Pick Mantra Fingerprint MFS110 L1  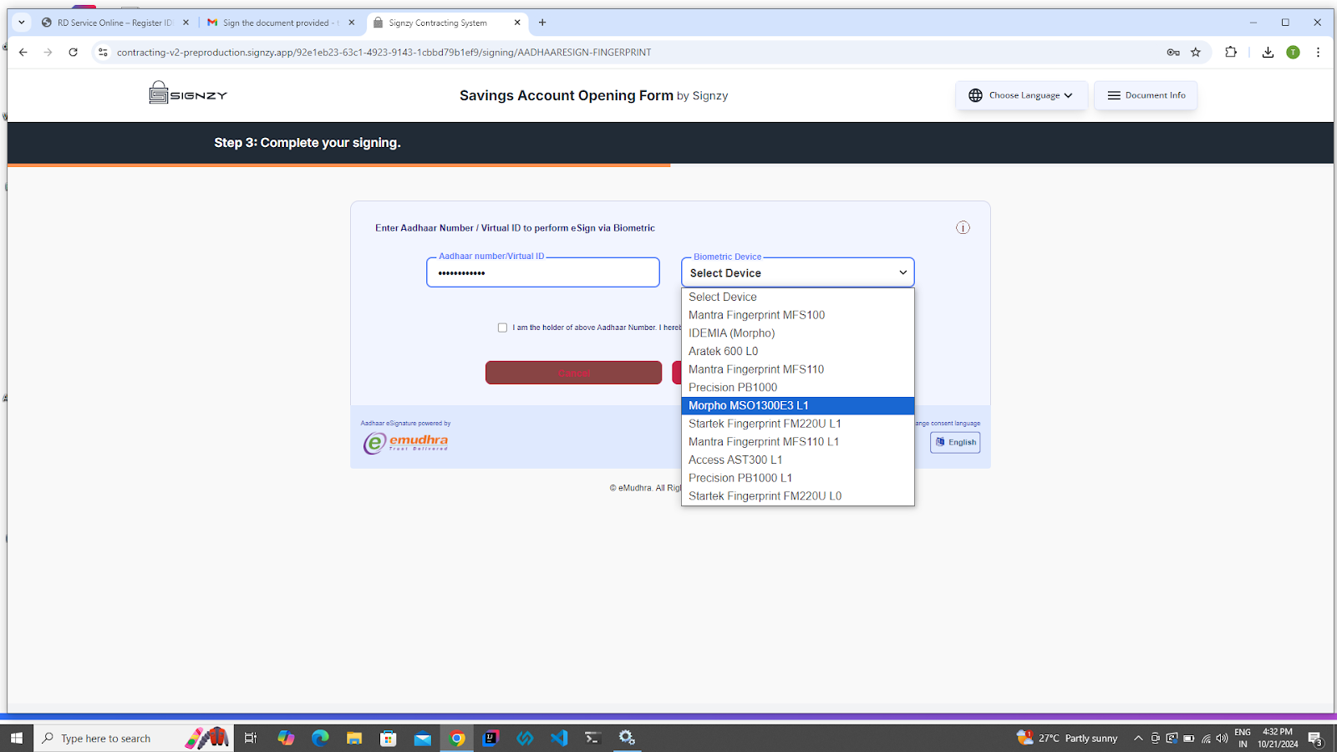pyautogui.click(x=798, y=442)
